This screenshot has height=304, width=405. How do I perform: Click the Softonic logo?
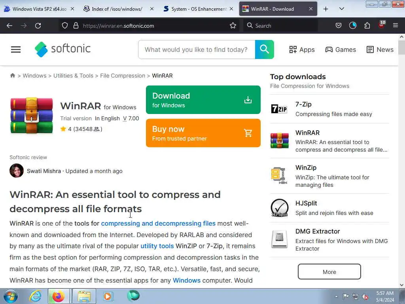[x=62, y=49]
